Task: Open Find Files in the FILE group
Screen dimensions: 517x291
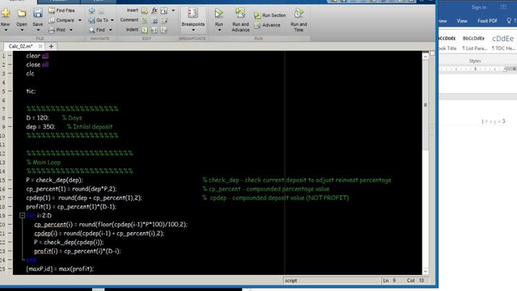Action: [x=61, y=11]
